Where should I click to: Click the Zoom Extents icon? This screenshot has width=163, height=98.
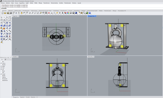click(38, 13)
